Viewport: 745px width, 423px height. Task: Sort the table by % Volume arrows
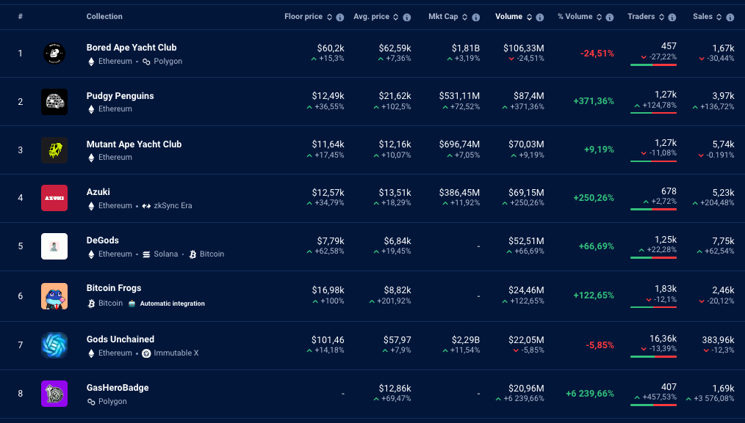pyautogui.click(x=599, y=17)
